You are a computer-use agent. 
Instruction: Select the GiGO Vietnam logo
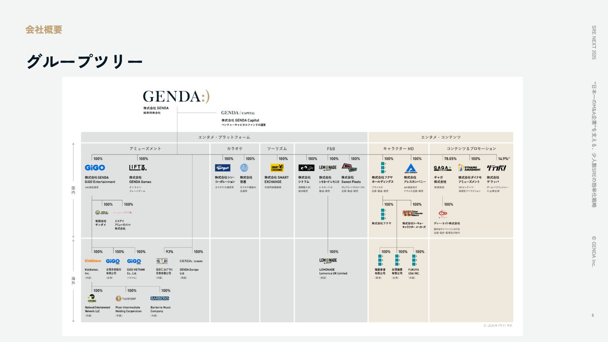tap(134, 261)
